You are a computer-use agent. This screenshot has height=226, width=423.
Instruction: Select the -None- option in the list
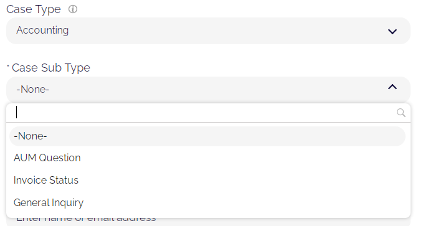[x=30, y=136]
